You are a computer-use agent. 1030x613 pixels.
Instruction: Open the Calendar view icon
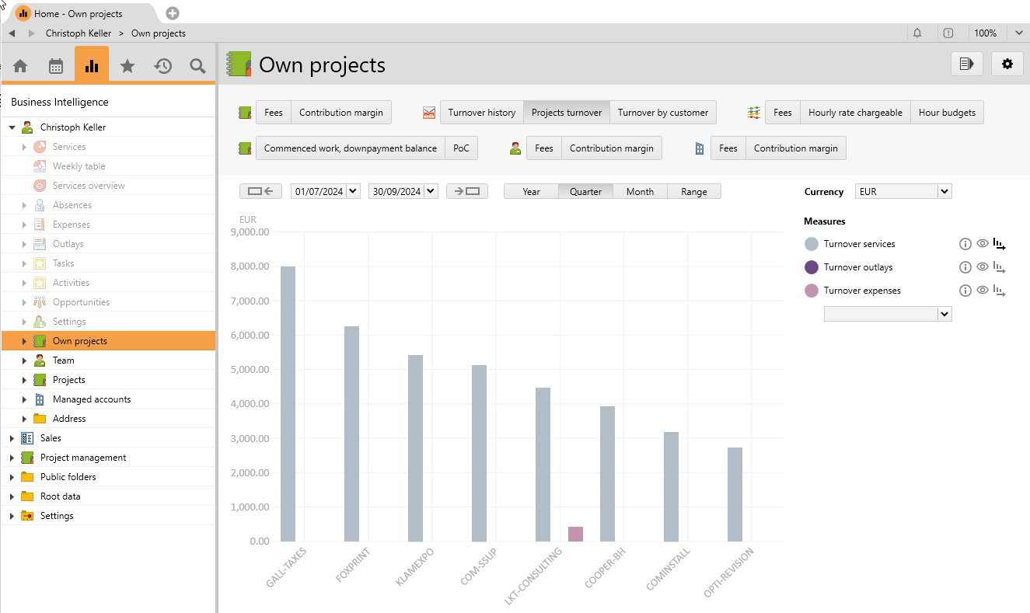(56, 66)
